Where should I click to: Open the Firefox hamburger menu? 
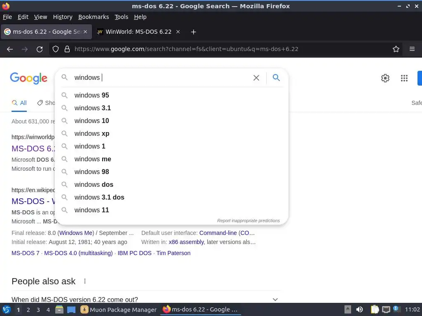coord(412,49)
